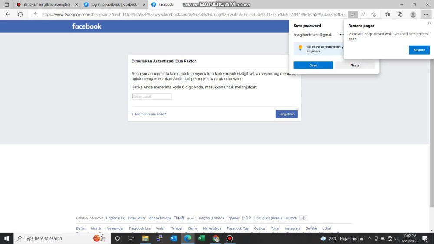Open the Windows Start menu
This screenshot has width=434, height=244.
[7, 238]
